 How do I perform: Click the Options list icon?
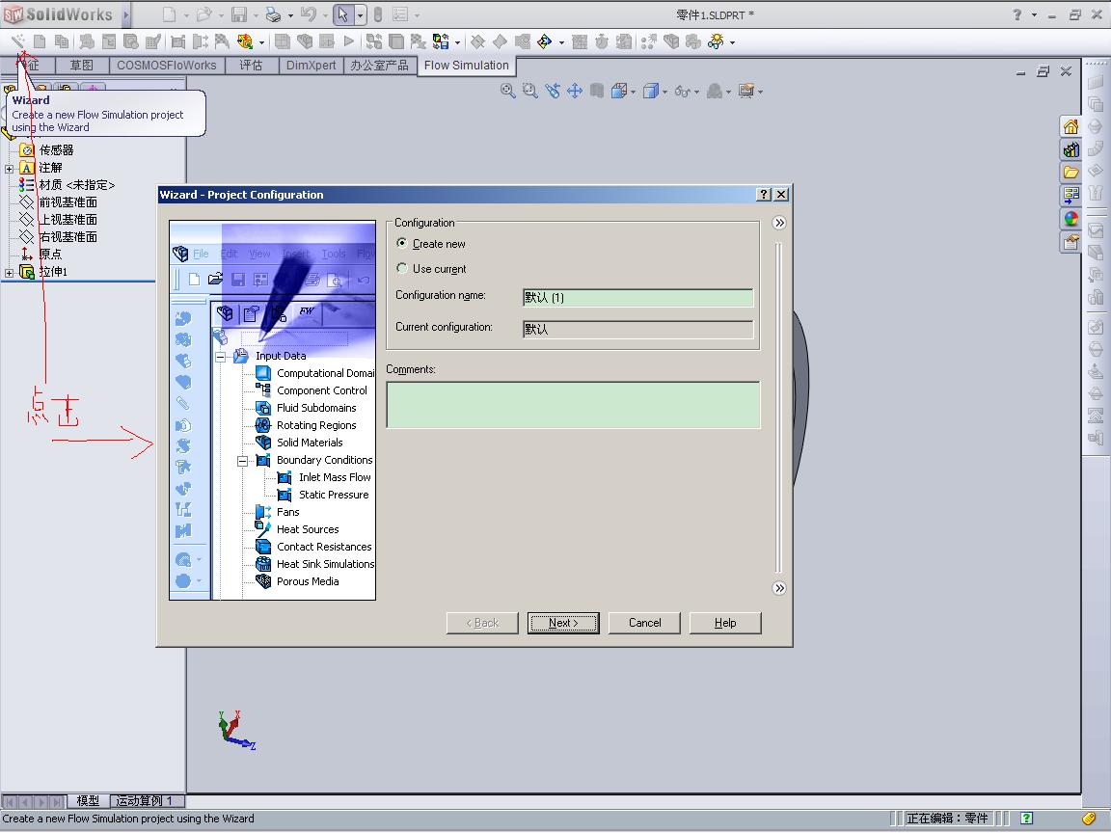pyautogui.click(x=400, y=14)
